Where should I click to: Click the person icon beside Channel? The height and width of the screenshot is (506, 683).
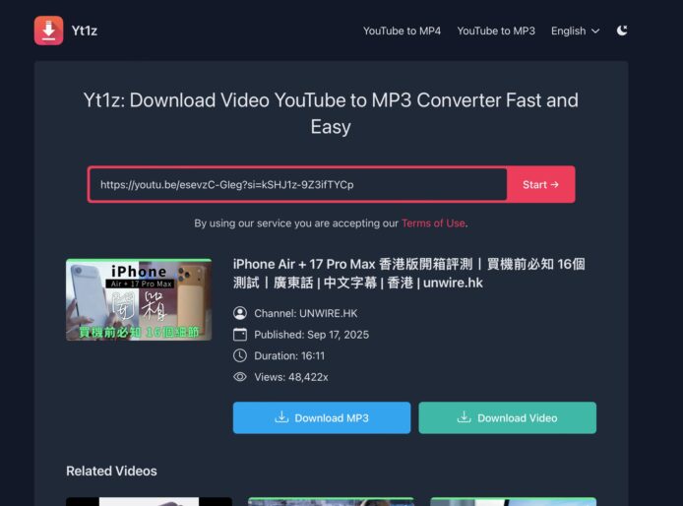coord(240,313)
